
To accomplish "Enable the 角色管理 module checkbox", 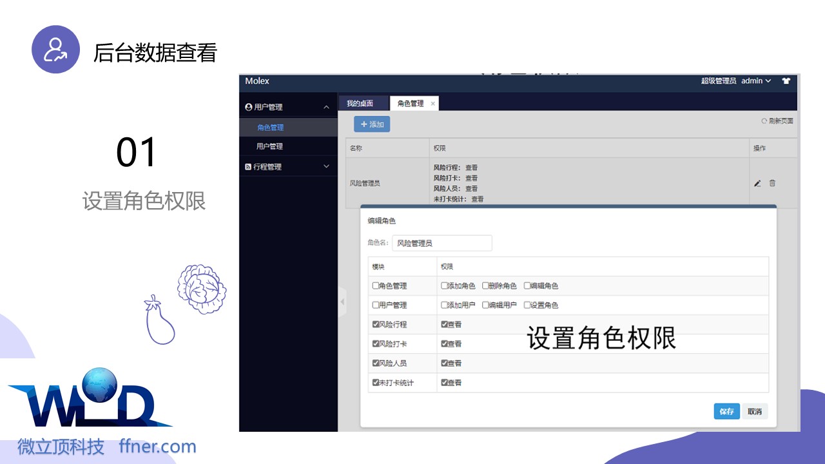I will pos(376,286).
